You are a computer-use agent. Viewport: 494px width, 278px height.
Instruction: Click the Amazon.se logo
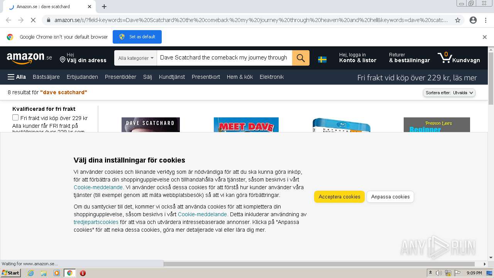[29, 58]
